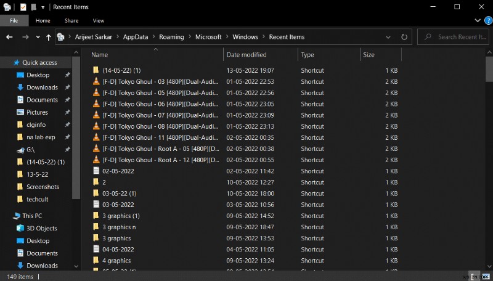
Task: Open the blue Help icon
Action: 488,20
